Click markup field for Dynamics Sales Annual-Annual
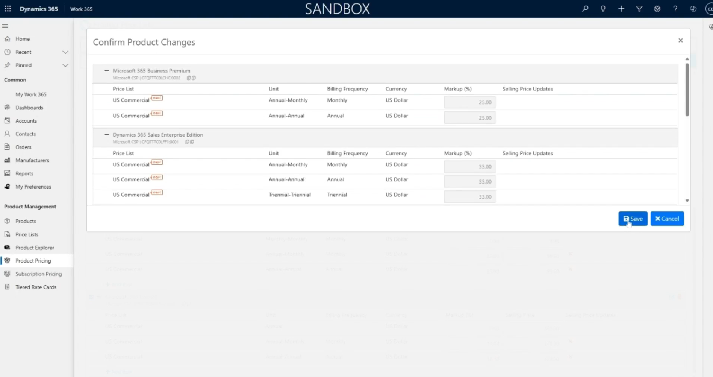This screenshot has width=713, height=377. coord(470,182)
